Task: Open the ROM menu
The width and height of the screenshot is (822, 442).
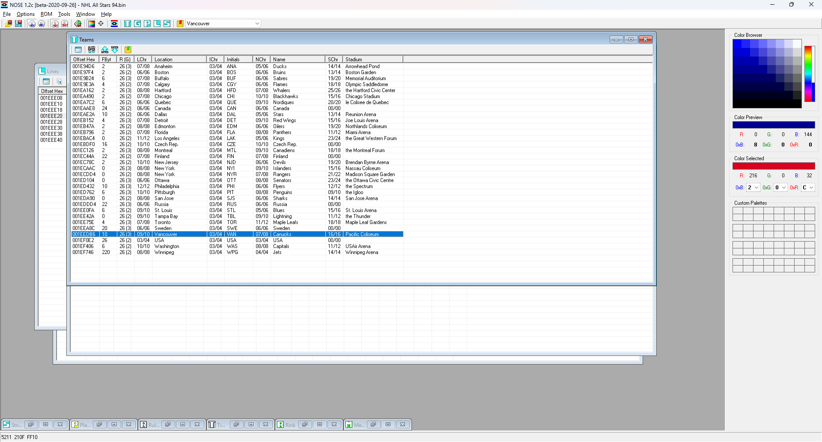Action: (46, 14)
